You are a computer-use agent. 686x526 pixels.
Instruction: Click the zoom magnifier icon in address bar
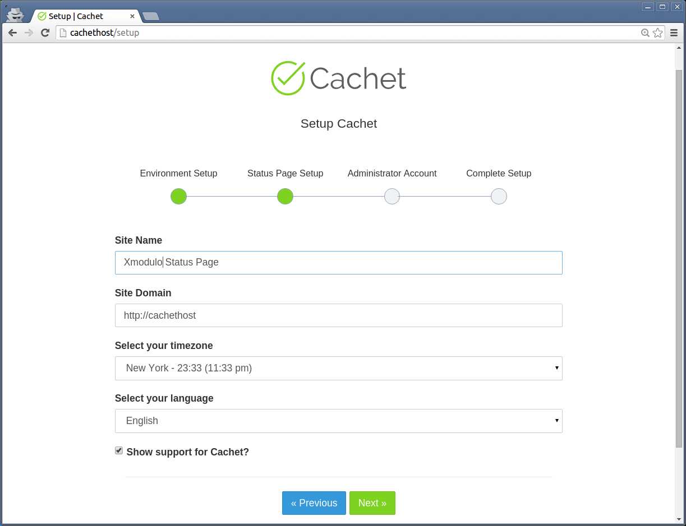pos(645,33)
